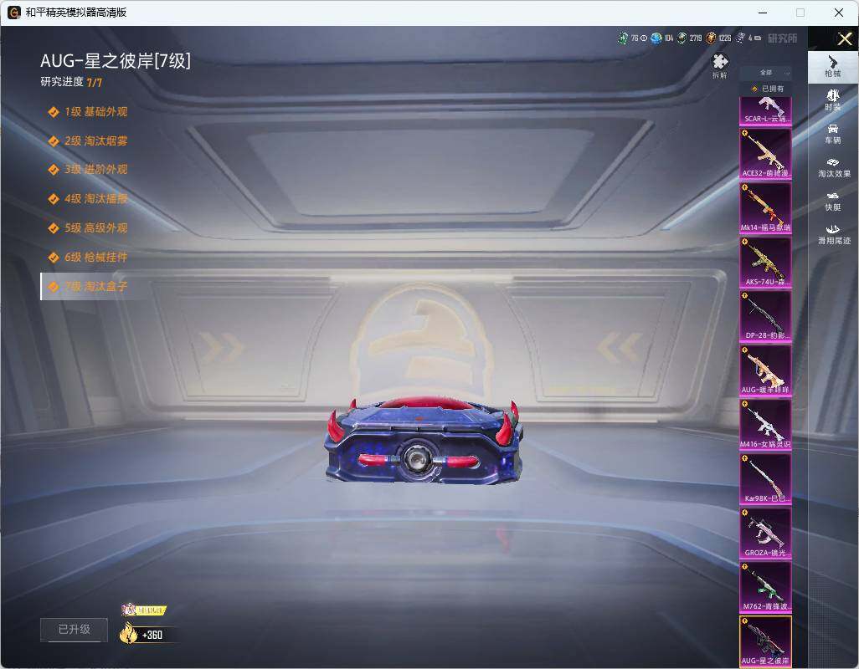Image resolution: width=859 pixels, height=669 pixels.
Task: Open the 快艇 speedboat category
Action: pos(833,202)
